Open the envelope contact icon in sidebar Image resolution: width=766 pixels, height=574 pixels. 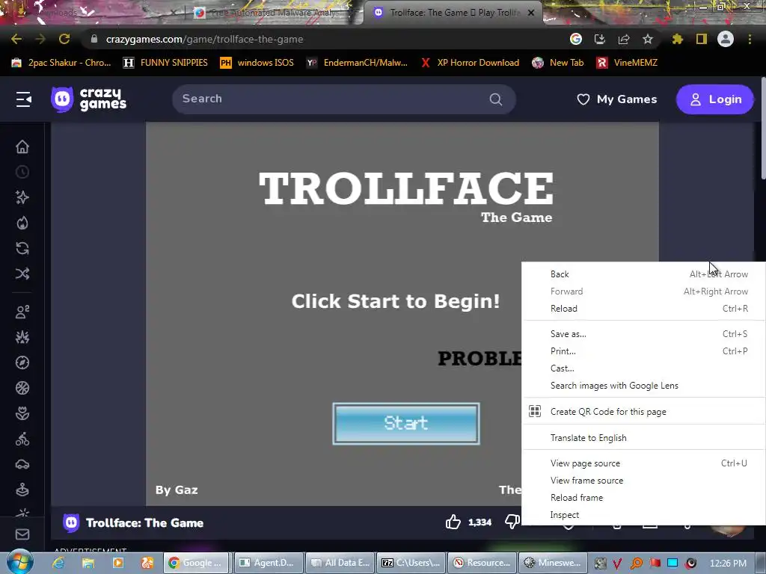[22, 534]
